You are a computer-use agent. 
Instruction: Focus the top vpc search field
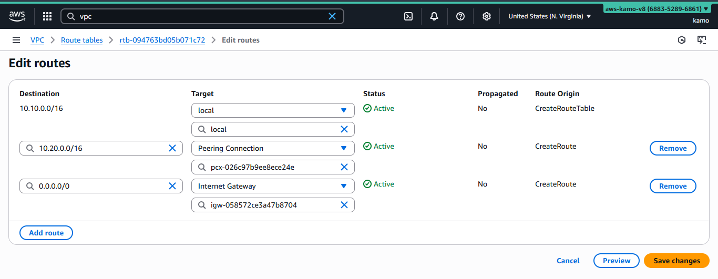pos(202,16)
